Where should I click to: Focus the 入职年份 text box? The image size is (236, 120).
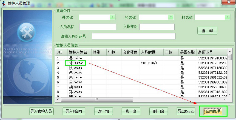coord(157,27)
